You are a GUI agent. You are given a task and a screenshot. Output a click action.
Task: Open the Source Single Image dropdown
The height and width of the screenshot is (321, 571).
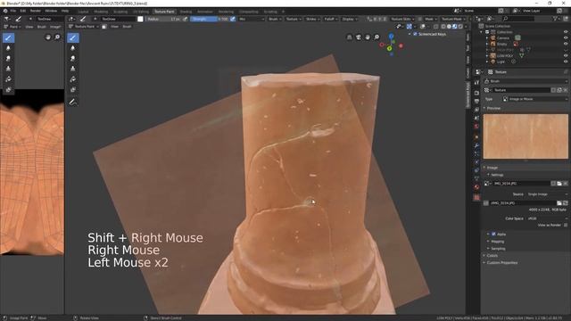point(547,194)
